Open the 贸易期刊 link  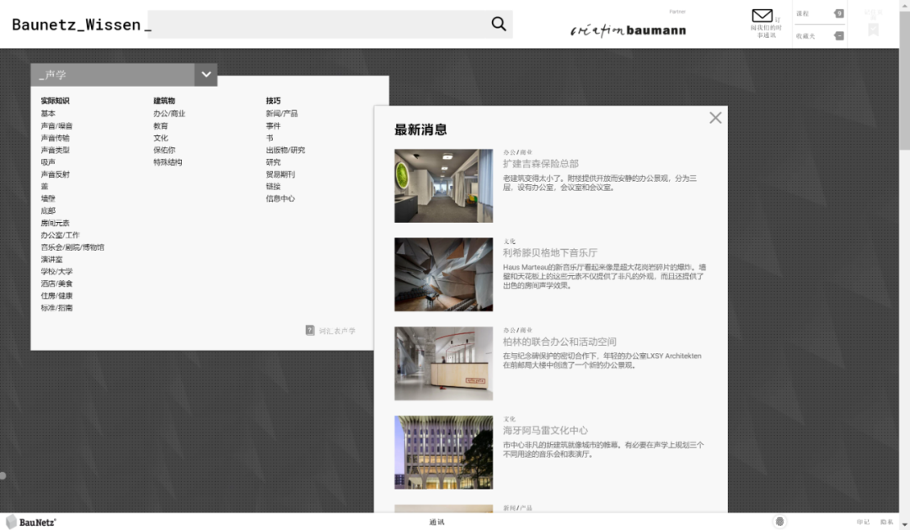281,174
